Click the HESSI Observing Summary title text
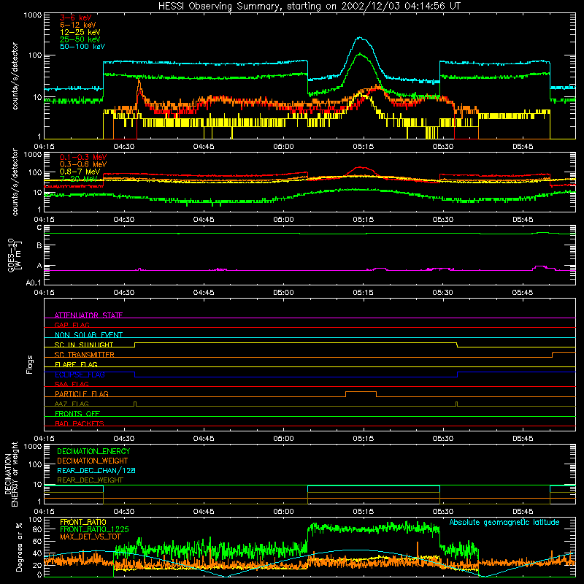Screen dimensions: 584x584 (x=309, y=7)
